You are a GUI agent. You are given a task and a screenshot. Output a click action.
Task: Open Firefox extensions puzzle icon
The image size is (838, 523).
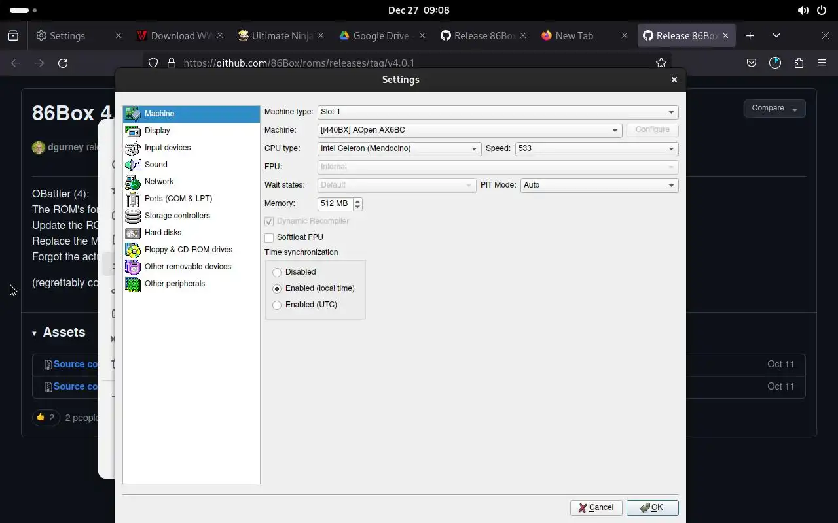point(799,63)
